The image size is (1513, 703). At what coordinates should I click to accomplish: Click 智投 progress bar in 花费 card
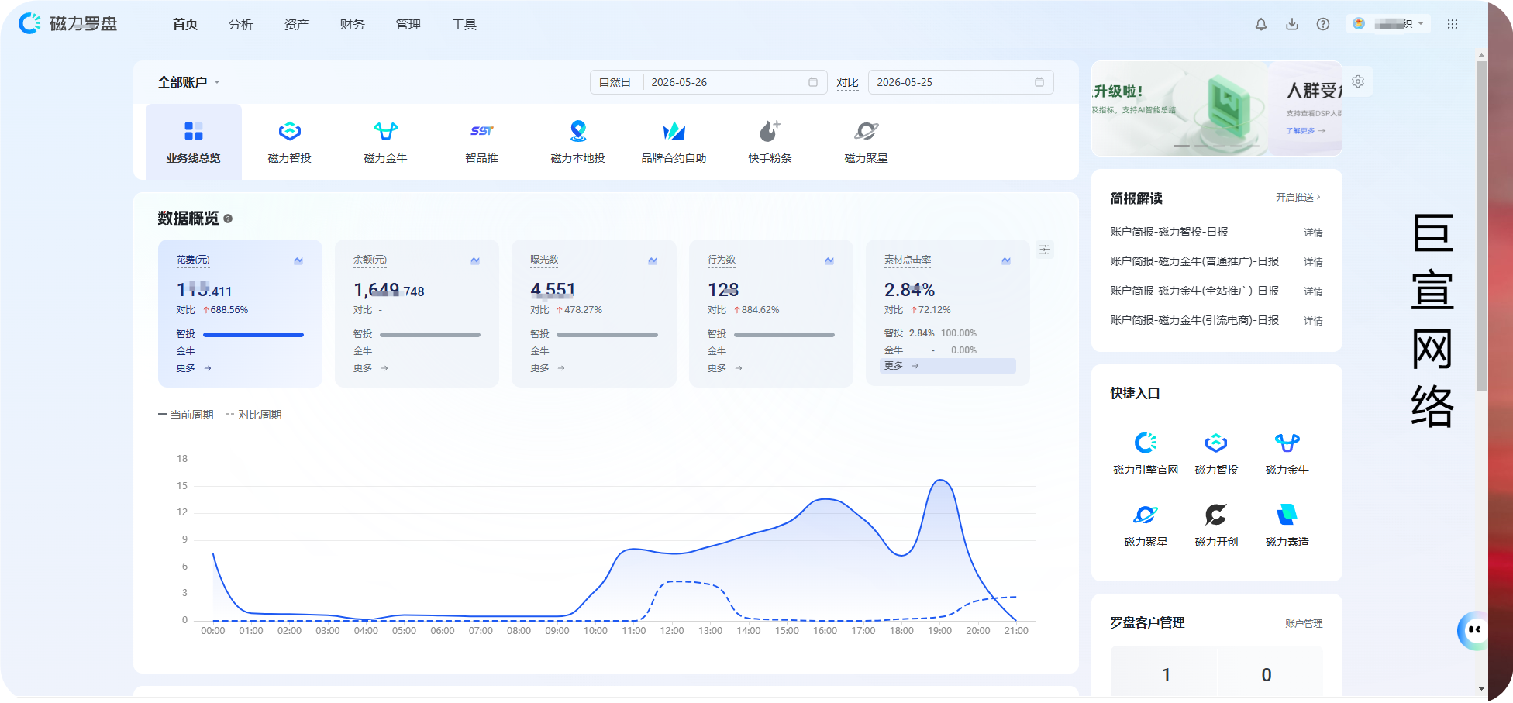click(253, 335)
